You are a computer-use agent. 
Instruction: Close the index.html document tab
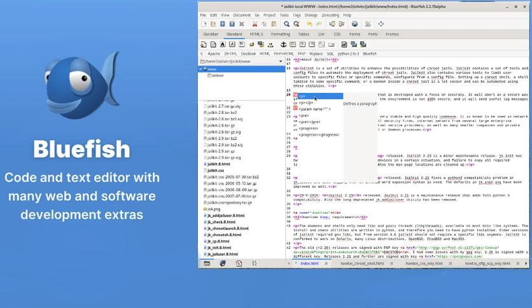click(326, 263)
